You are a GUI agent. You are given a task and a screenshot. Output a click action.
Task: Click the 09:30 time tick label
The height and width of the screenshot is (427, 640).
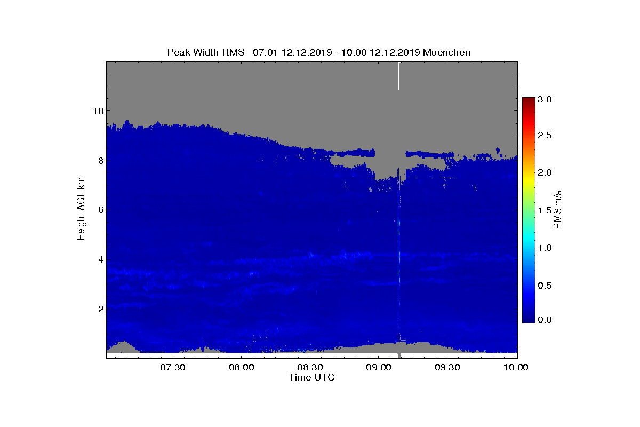[447, 367]
